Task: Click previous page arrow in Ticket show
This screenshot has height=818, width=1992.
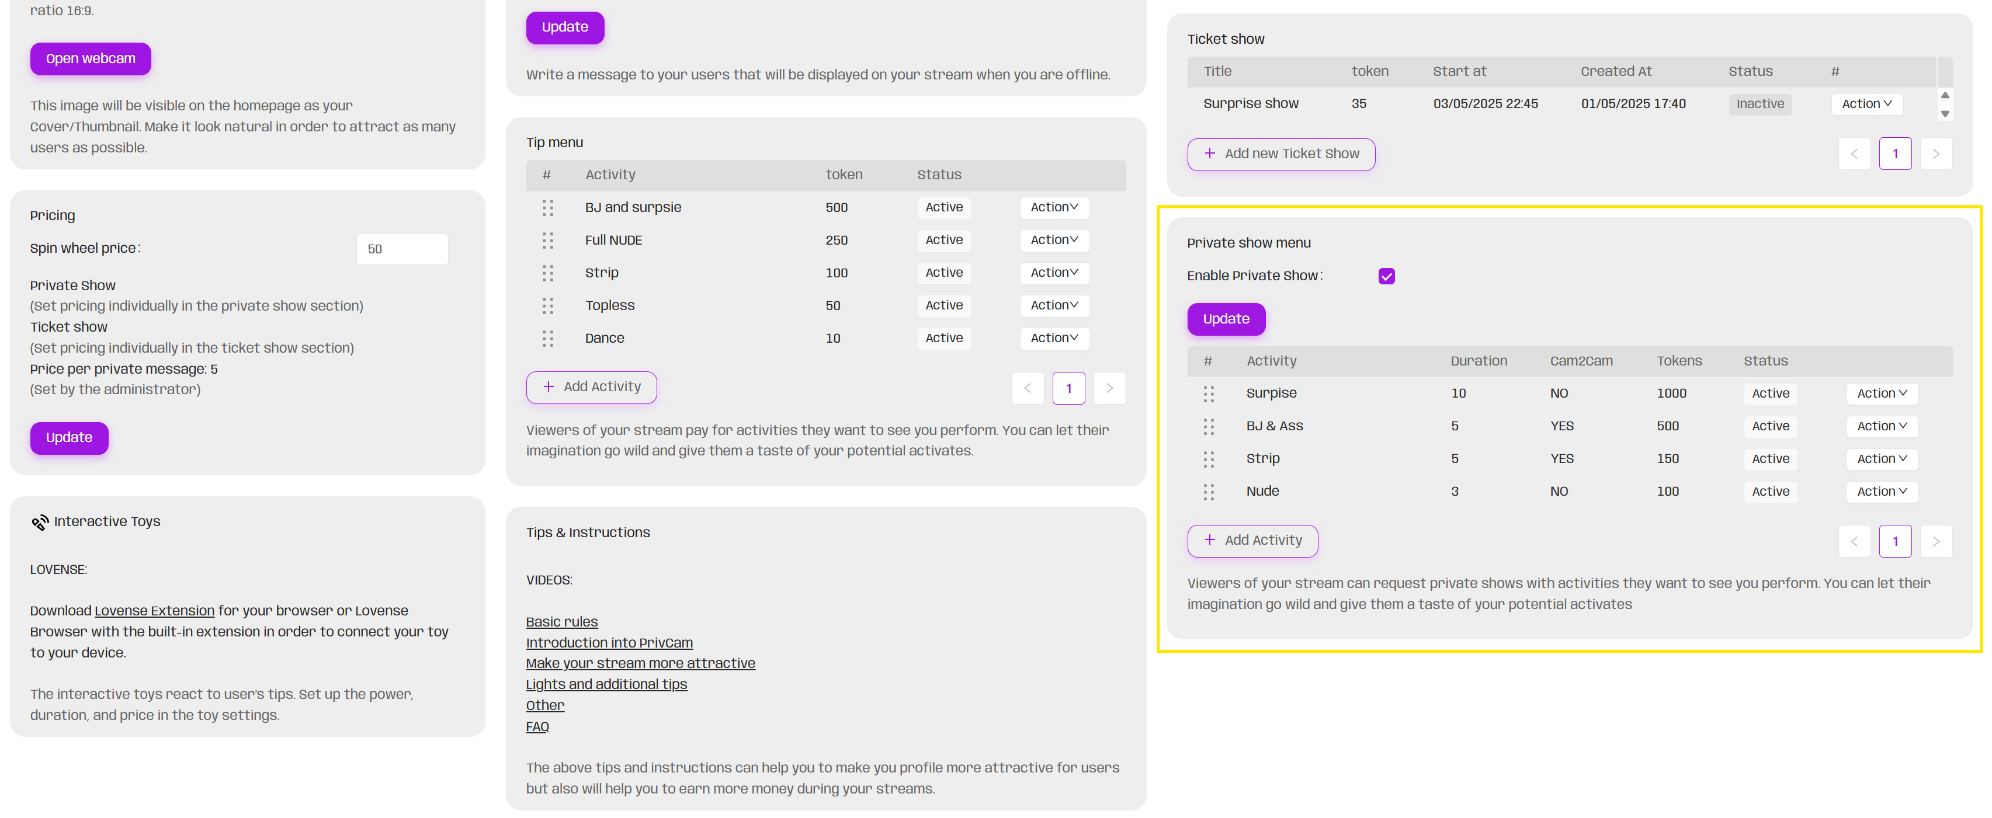Action: (1853, 154)
